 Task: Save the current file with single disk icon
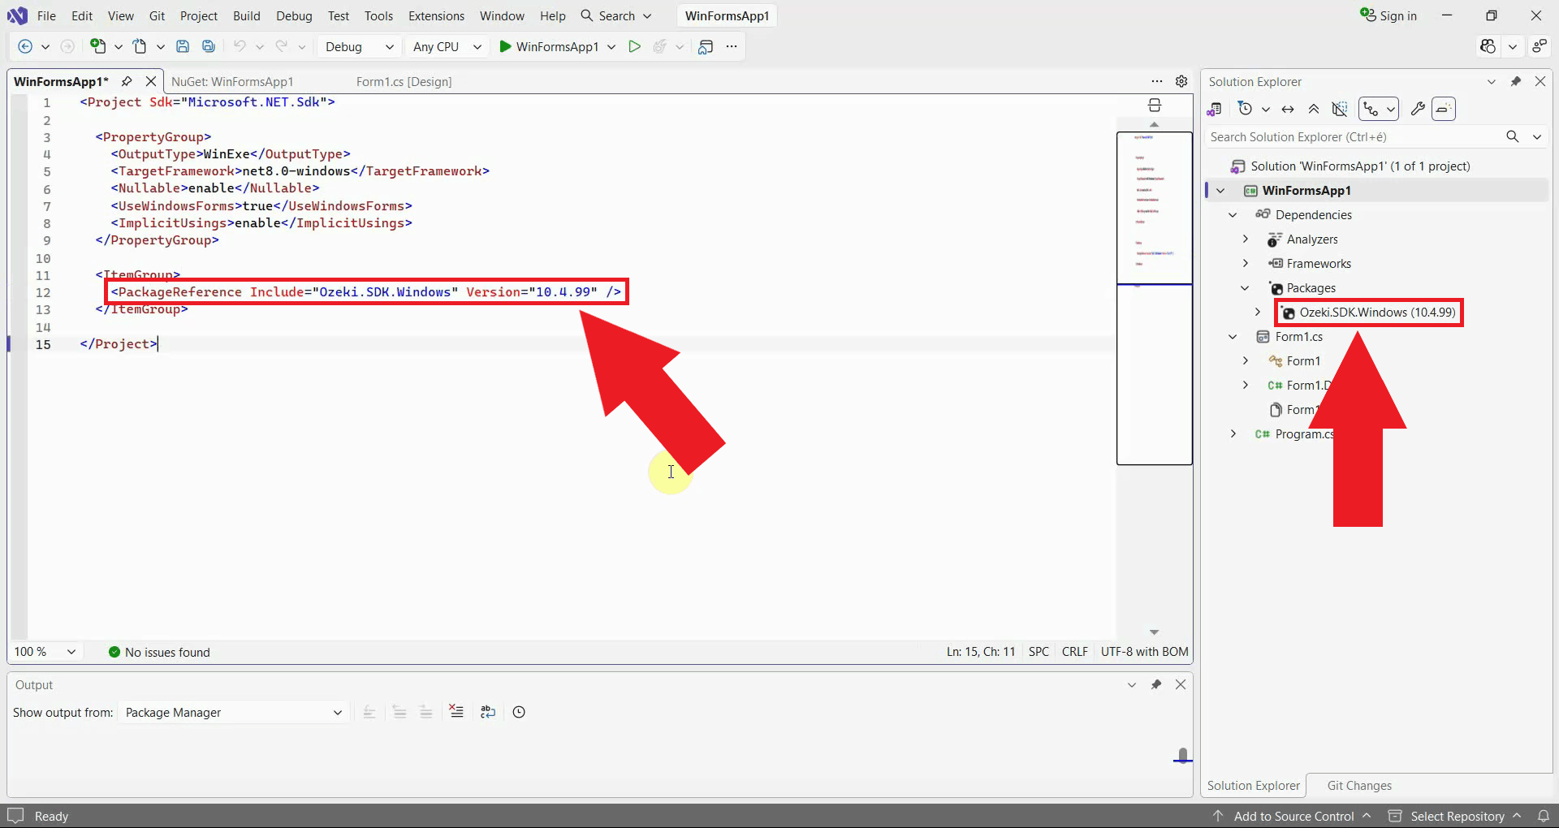pos(183,46)
